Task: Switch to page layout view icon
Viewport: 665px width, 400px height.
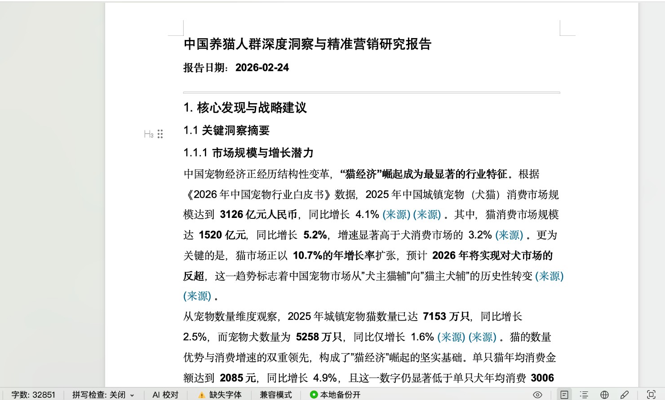Action: [564, 395]
